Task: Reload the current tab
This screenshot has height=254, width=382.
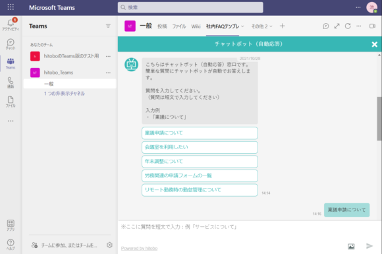Action: click(348, 26)
